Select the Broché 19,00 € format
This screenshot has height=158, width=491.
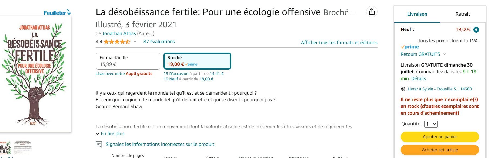tap(197, 61)
